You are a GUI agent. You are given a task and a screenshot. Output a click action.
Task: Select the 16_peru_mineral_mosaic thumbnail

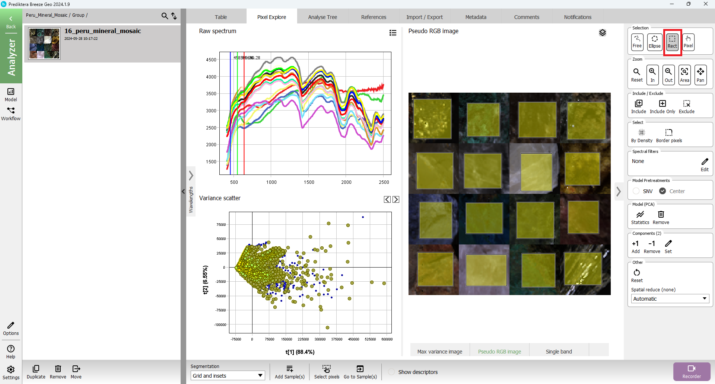click(44, 44)
